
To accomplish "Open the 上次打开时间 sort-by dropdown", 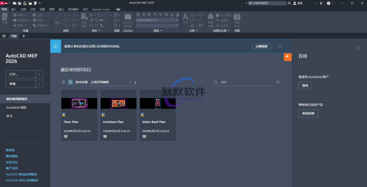I will tap(111, 82).
